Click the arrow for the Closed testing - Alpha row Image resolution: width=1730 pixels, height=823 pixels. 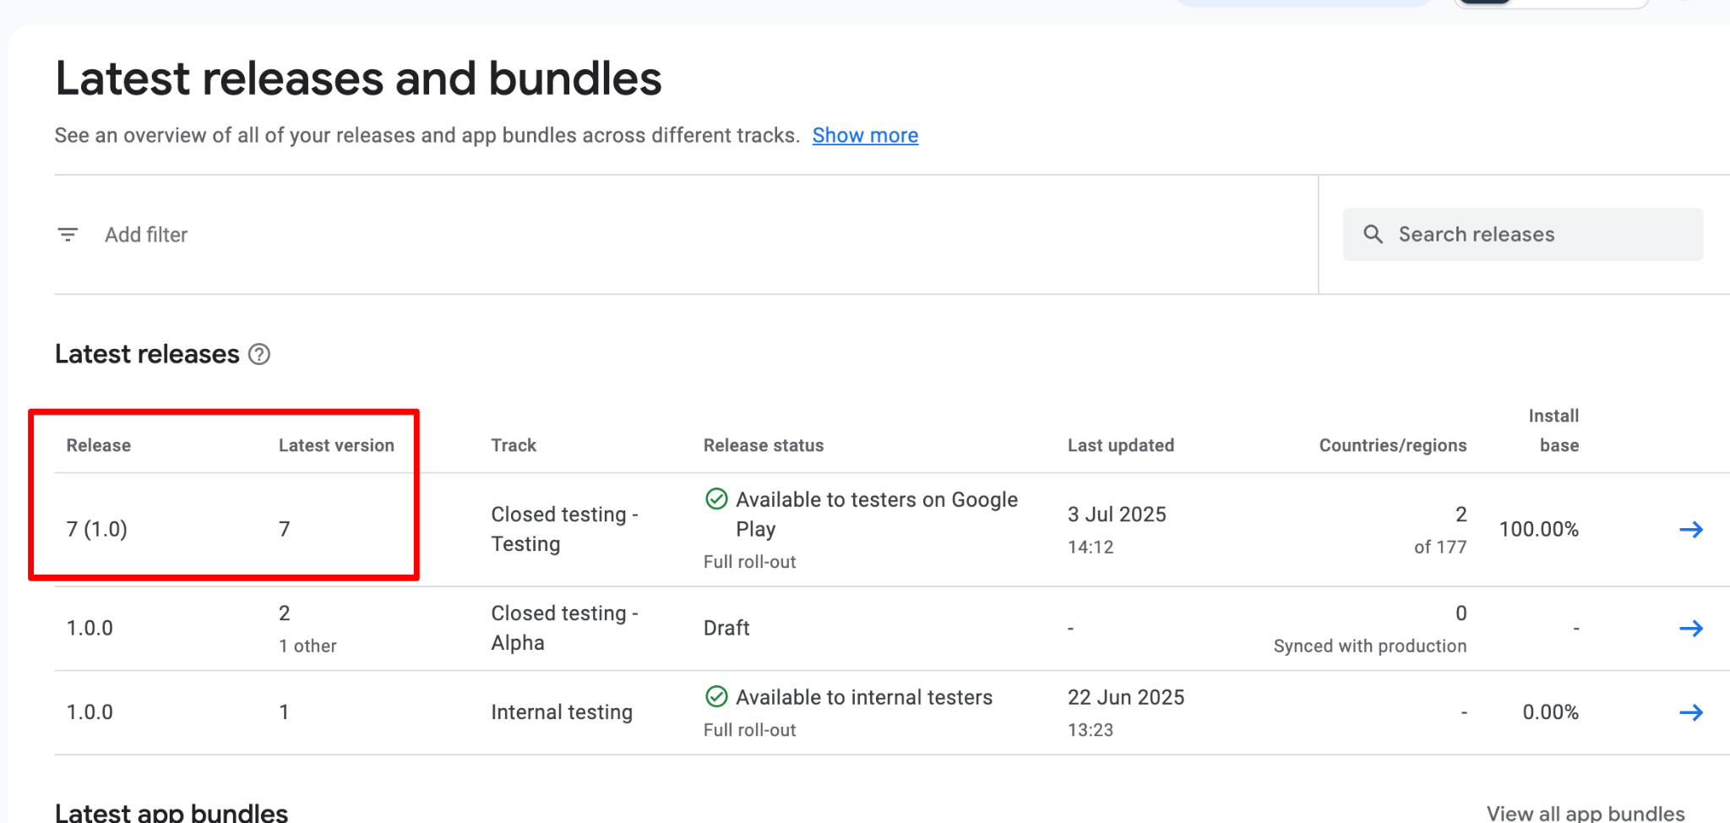pyautogui.click(x=1690, y=629)
